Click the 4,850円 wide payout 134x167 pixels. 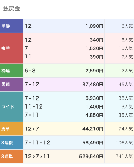[x=94, y=115]
